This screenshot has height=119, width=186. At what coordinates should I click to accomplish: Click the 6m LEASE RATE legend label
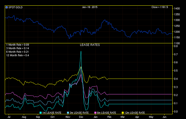pyautogui.click(x=107, y=113)
